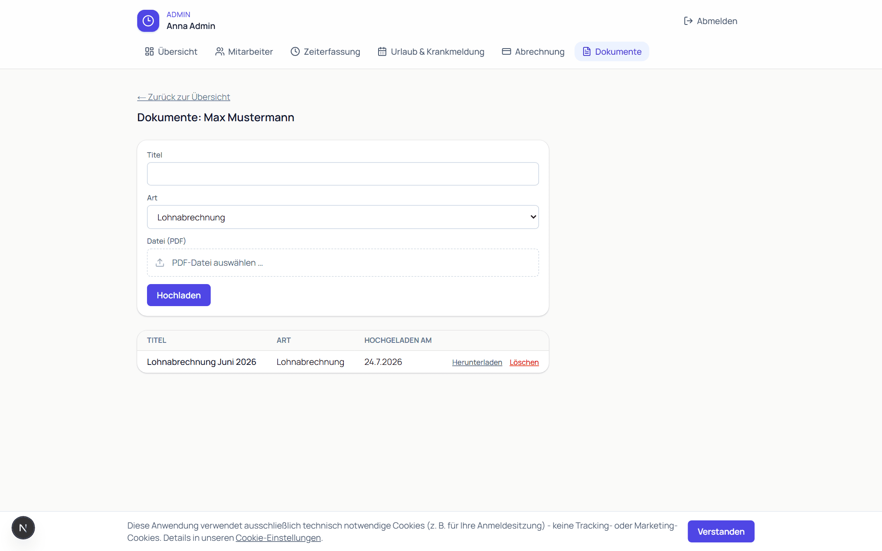
Task: Click the Mitarbeiter people icon
Action: click(220, 51)
